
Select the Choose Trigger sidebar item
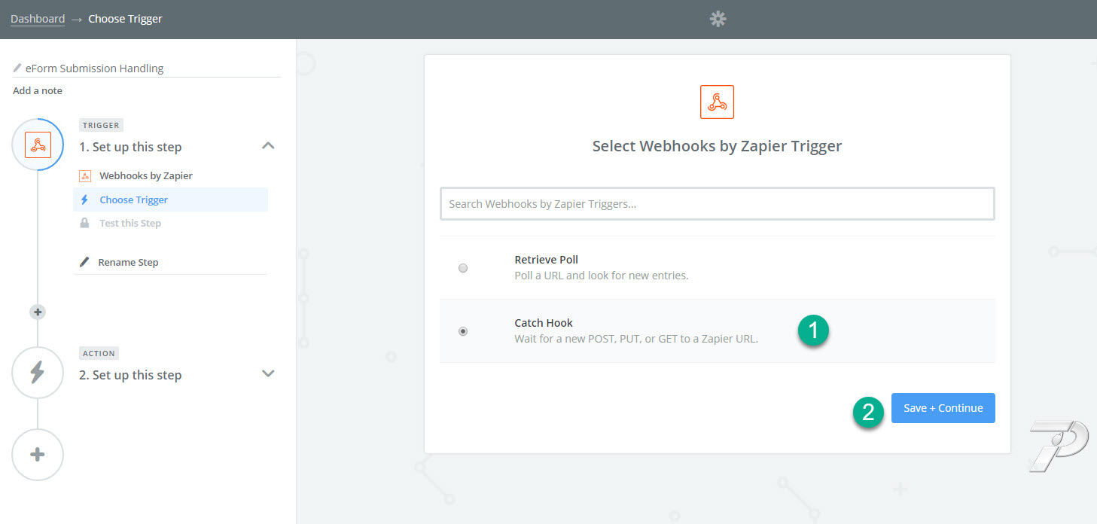point(170,200)
